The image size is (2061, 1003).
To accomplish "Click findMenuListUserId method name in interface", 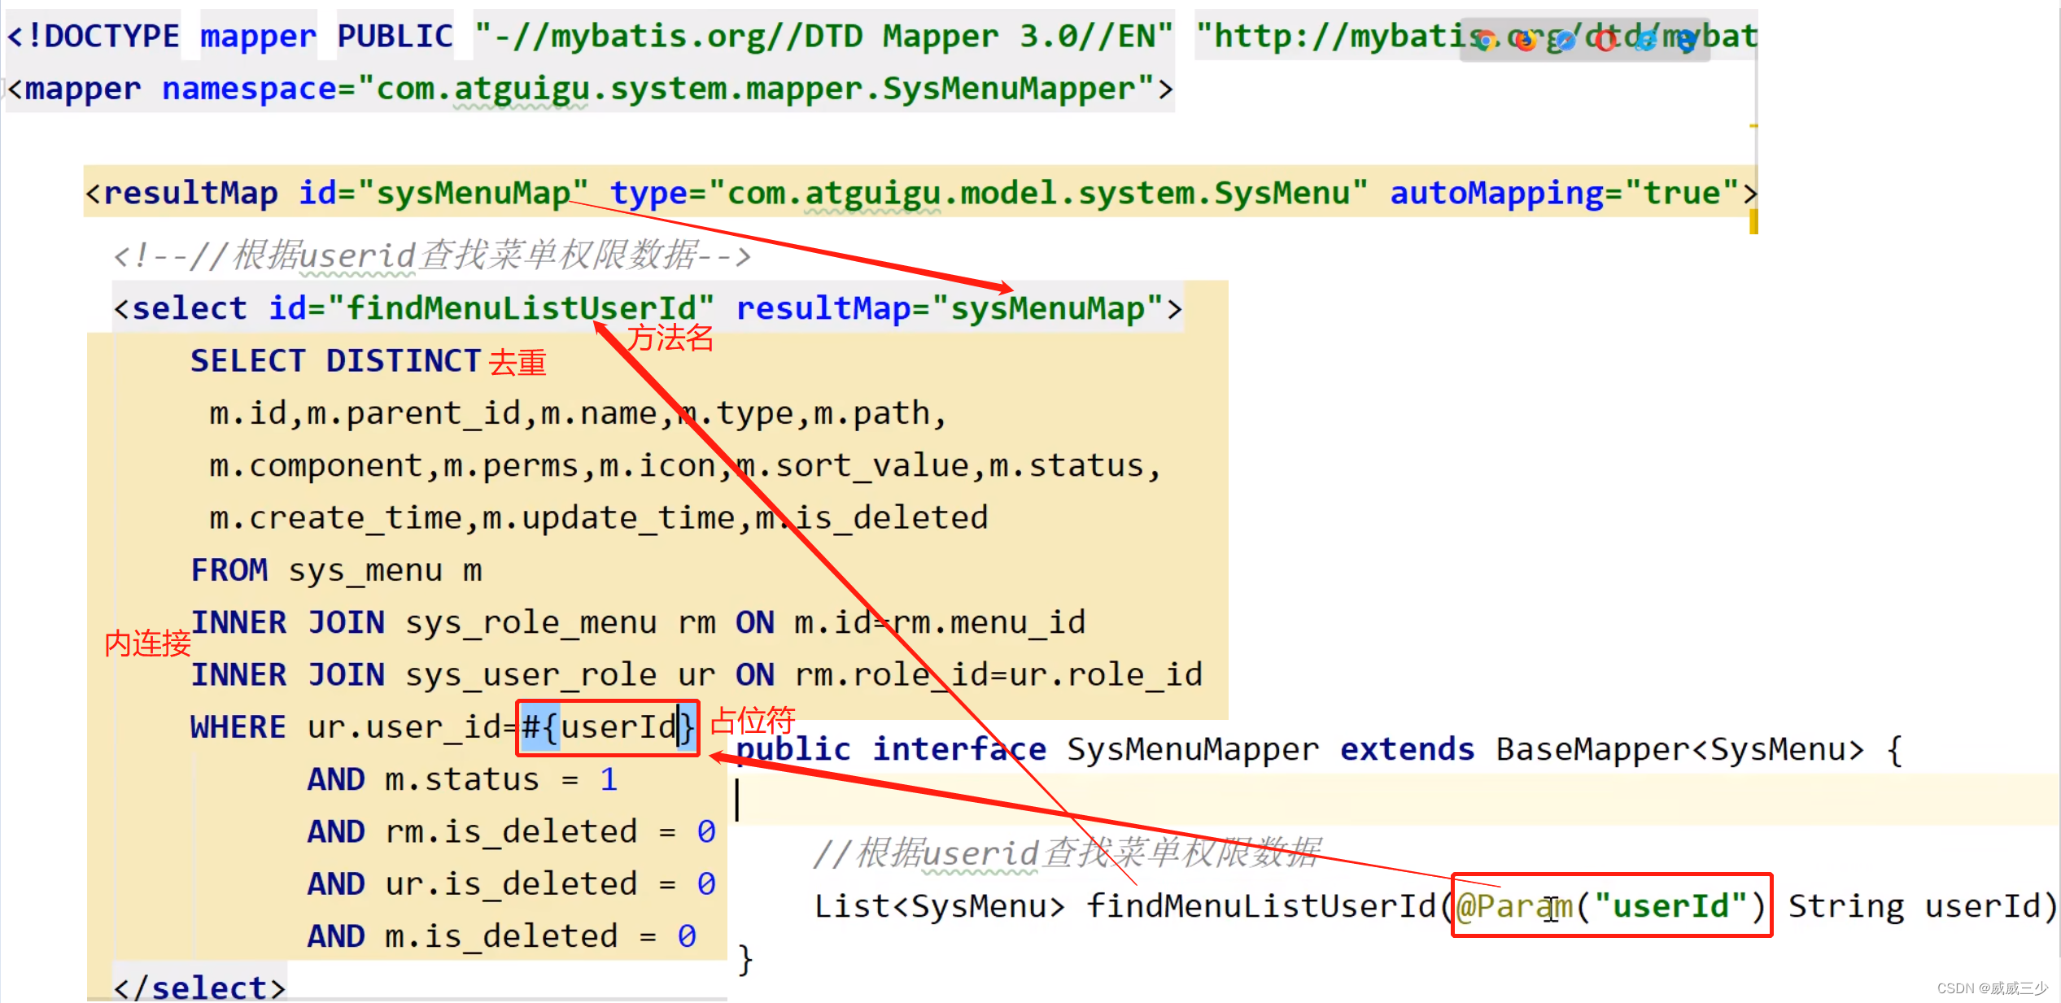I will (x=1261, y=906).
